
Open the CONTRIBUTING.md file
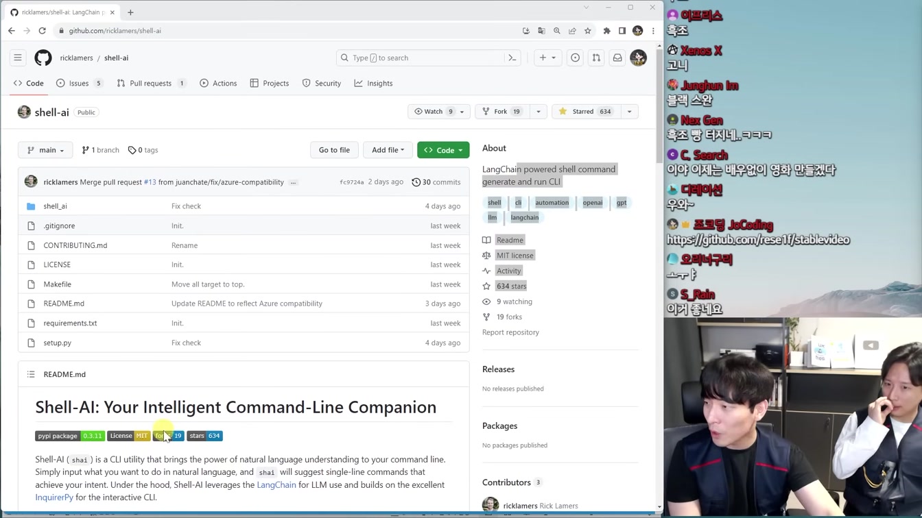point(75,245)
